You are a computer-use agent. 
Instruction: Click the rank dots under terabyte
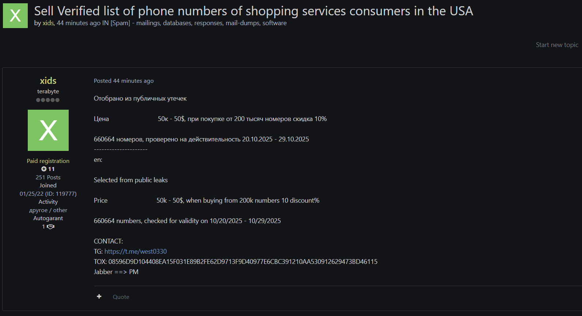tap(48, 100)
